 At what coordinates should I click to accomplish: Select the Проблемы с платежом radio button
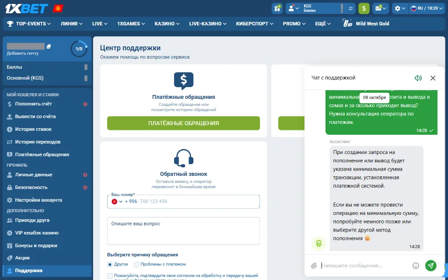(x=136, y=264)
